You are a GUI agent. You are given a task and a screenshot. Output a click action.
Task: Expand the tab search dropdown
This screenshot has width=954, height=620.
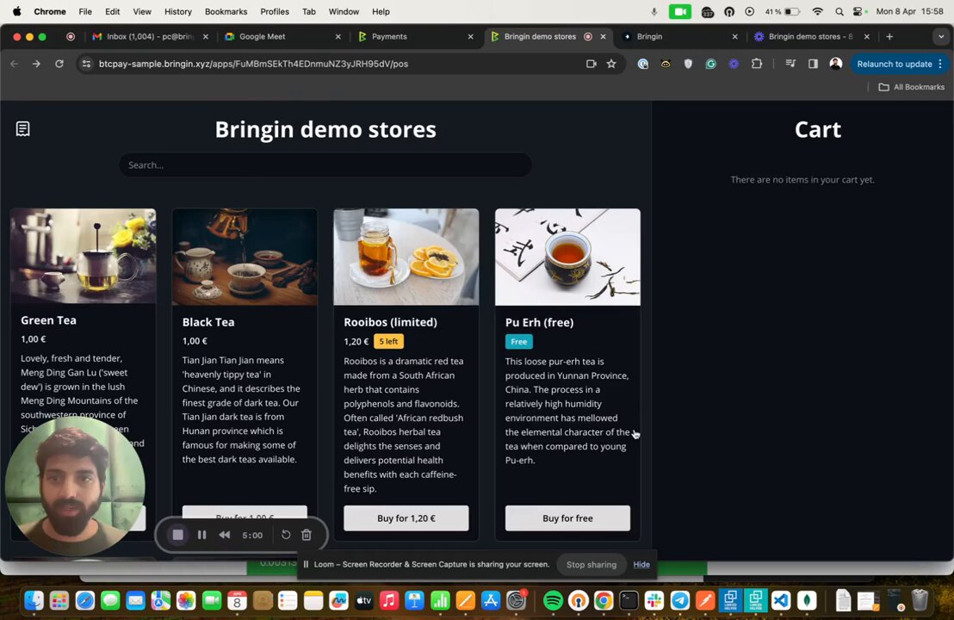coord(940,36)
